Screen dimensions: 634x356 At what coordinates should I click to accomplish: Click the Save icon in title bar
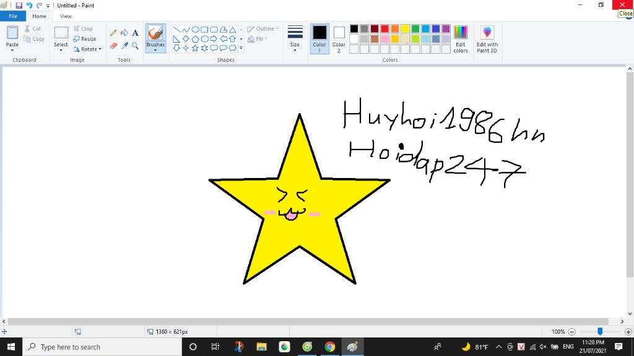pyautogui.click(x=19, y=5)
